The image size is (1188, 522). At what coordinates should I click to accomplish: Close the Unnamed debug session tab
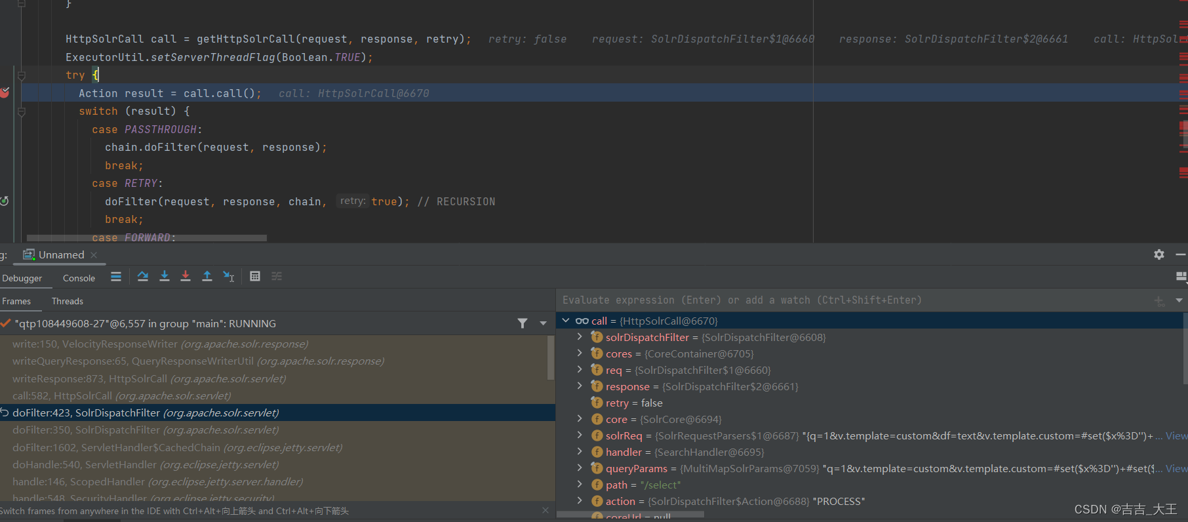pyautogui.click(x=94, y=255)
